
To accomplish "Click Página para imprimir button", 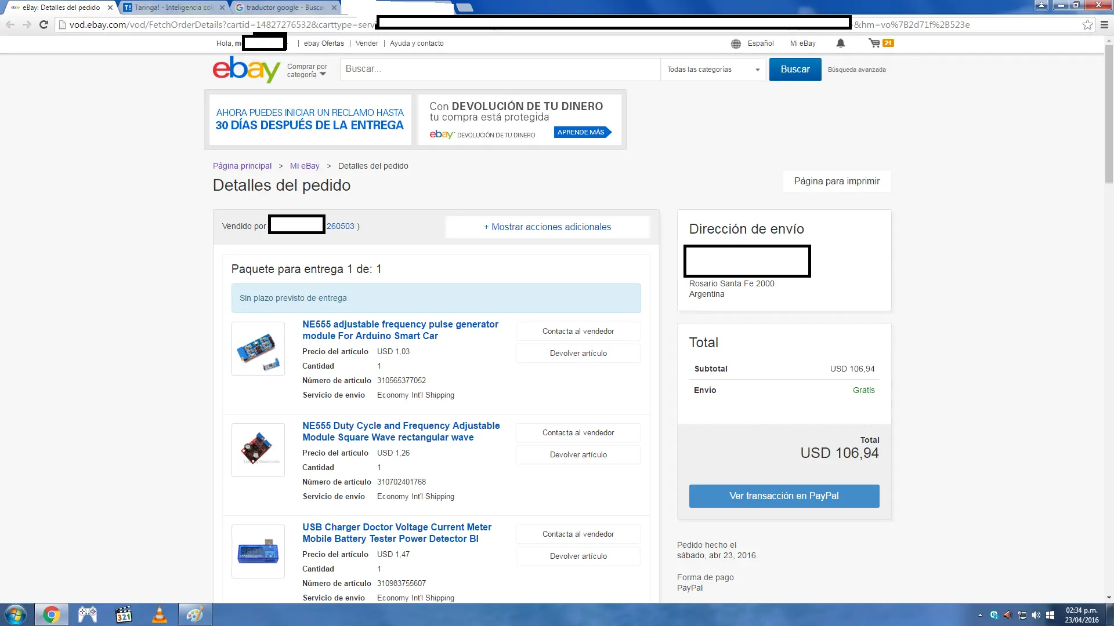I will click(x=837, y=181).
